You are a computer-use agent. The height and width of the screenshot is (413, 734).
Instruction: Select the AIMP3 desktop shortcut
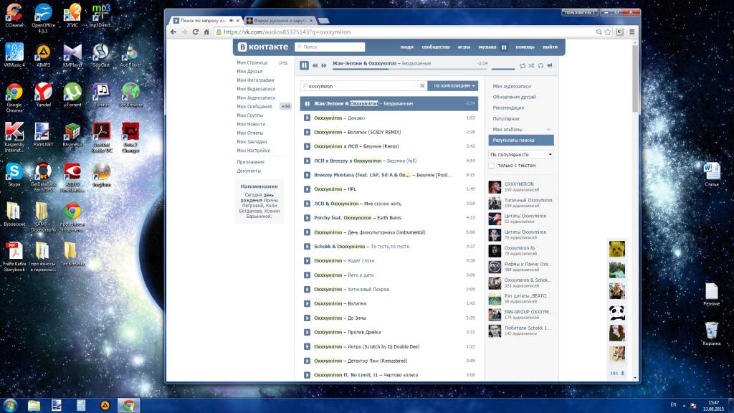[43, 55]
